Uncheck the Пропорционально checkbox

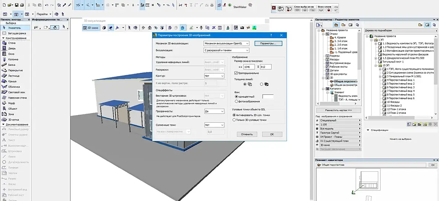coord(236,74)
